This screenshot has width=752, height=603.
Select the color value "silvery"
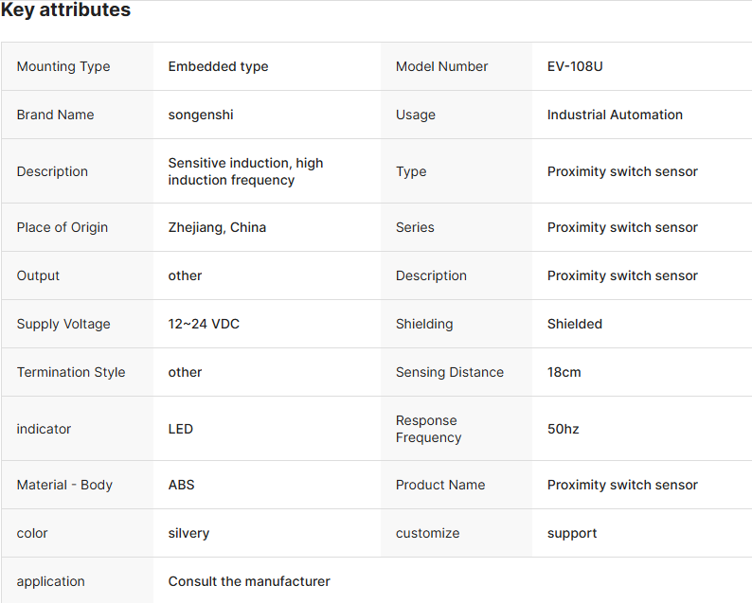click(188, 533)
